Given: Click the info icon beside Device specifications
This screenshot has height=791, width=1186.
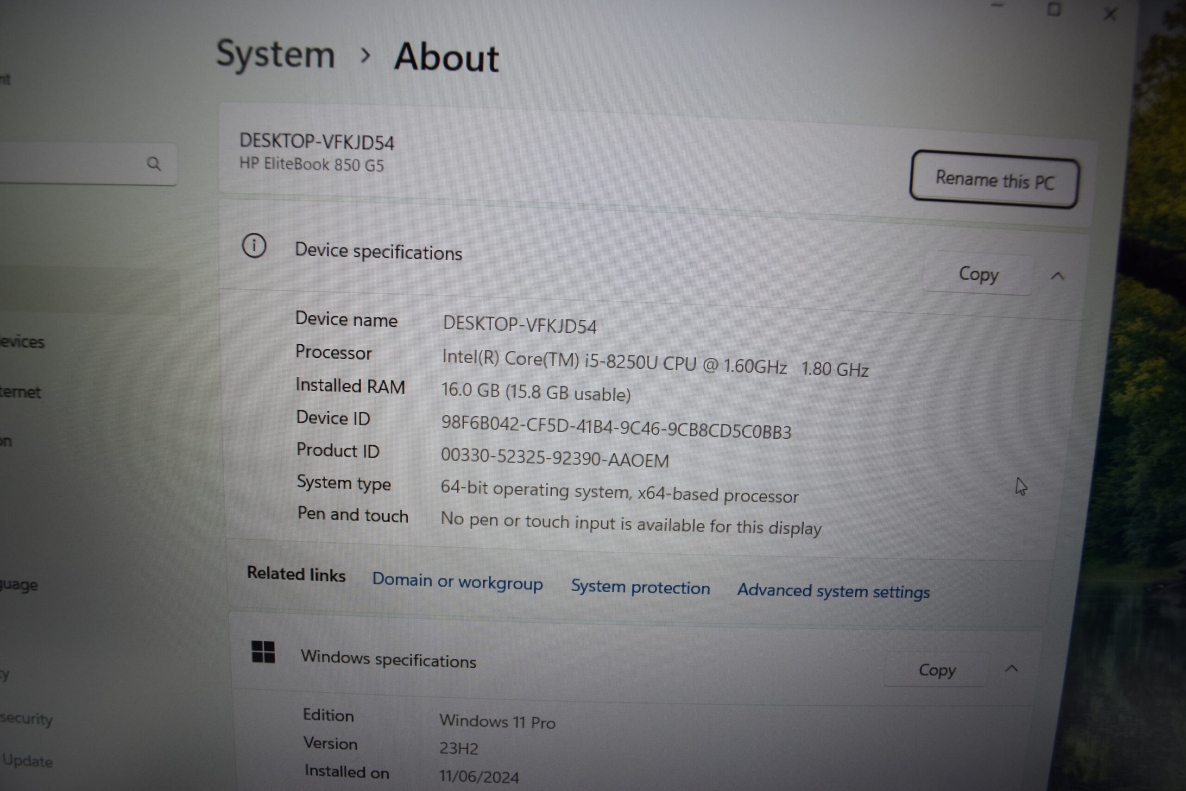Looking at the screenshot, I should pyautogui.click(x=254, y=246).
